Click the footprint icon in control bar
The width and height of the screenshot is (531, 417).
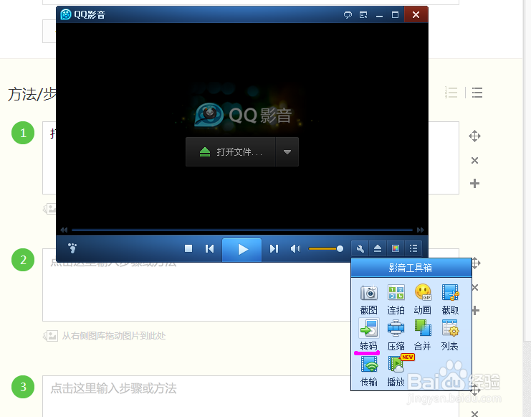(x=72, y=248)
